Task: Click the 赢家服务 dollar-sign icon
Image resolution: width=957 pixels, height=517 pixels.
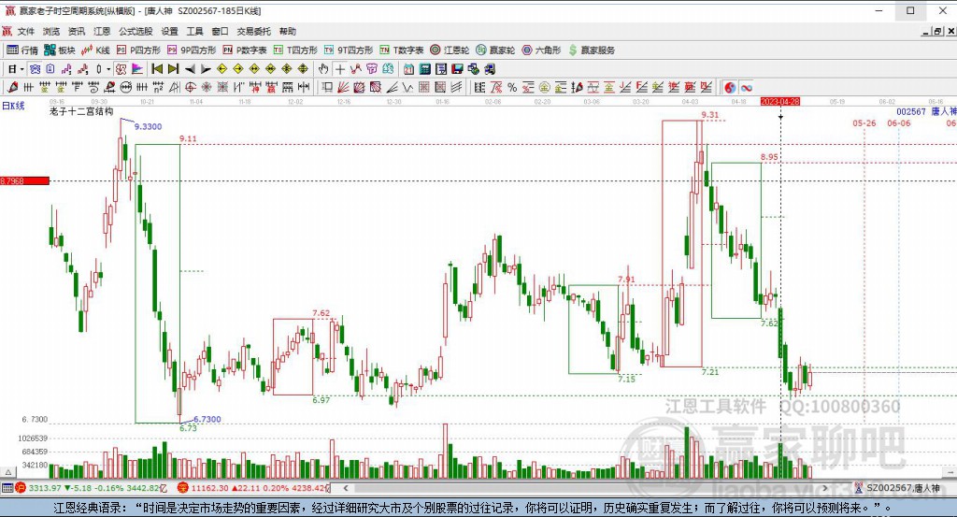Action: pos(573,50)
